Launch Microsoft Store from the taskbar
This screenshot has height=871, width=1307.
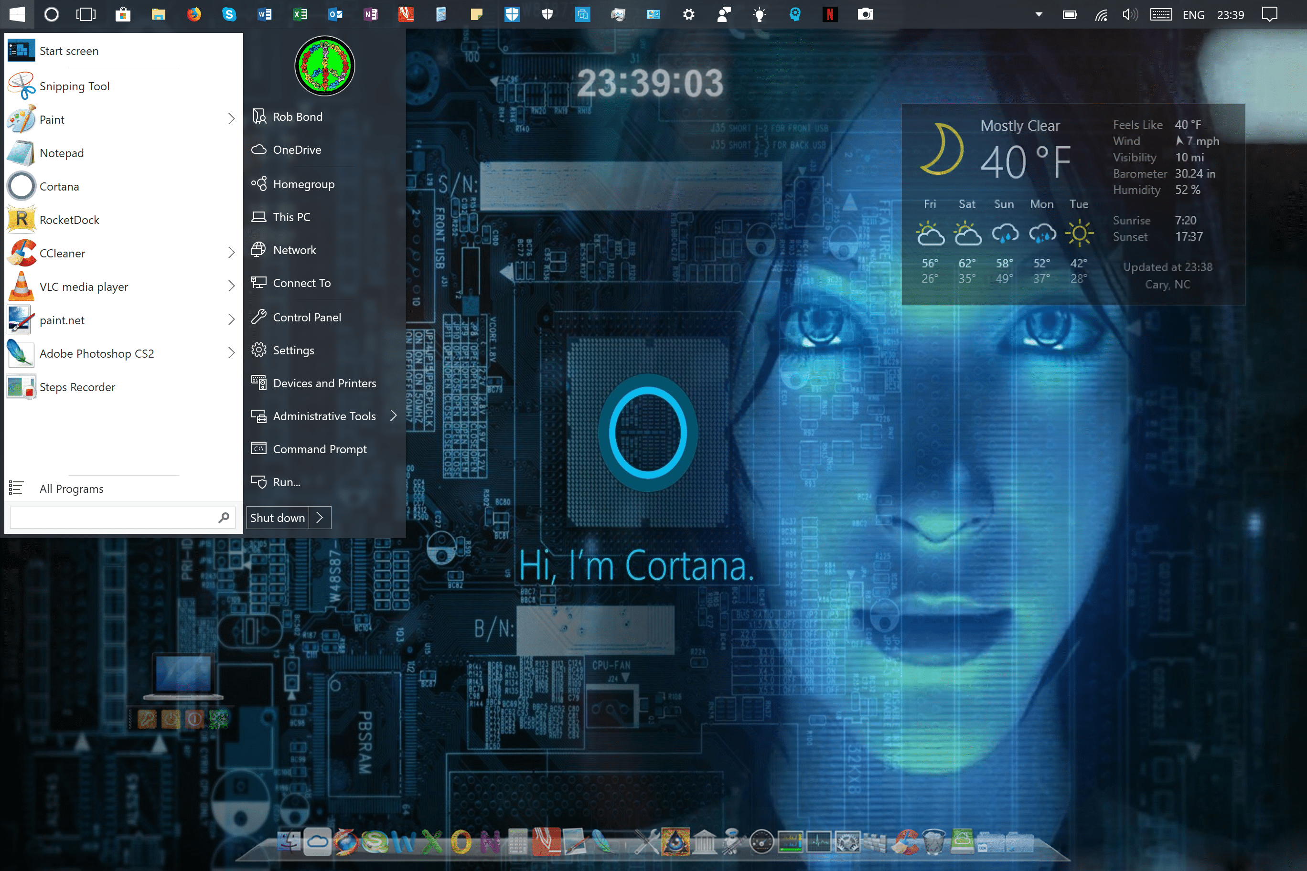(123, 14)
